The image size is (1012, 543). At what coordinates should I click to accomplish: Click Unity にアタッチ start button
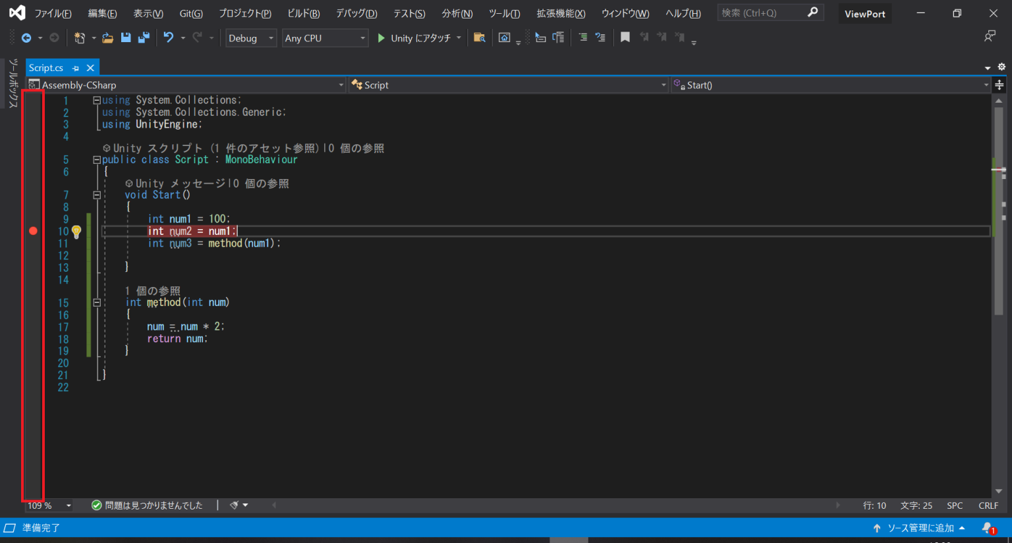pyautogui.click(x=414, y=38)
